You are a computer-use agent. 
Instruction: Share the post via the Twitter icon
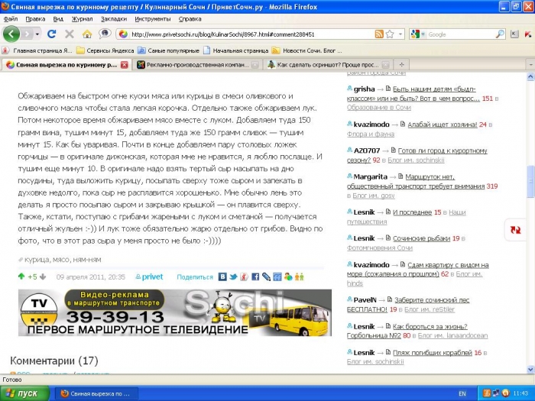[233, 276]
